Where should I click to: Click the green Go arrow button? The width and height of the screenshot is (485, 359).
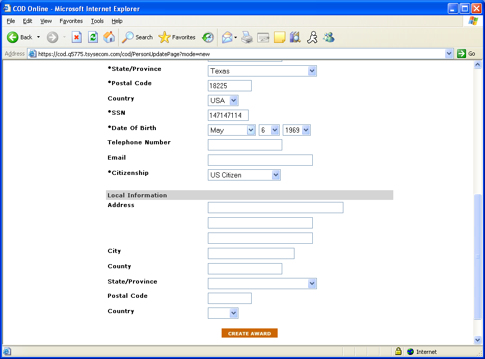click(x=462, y=54)
